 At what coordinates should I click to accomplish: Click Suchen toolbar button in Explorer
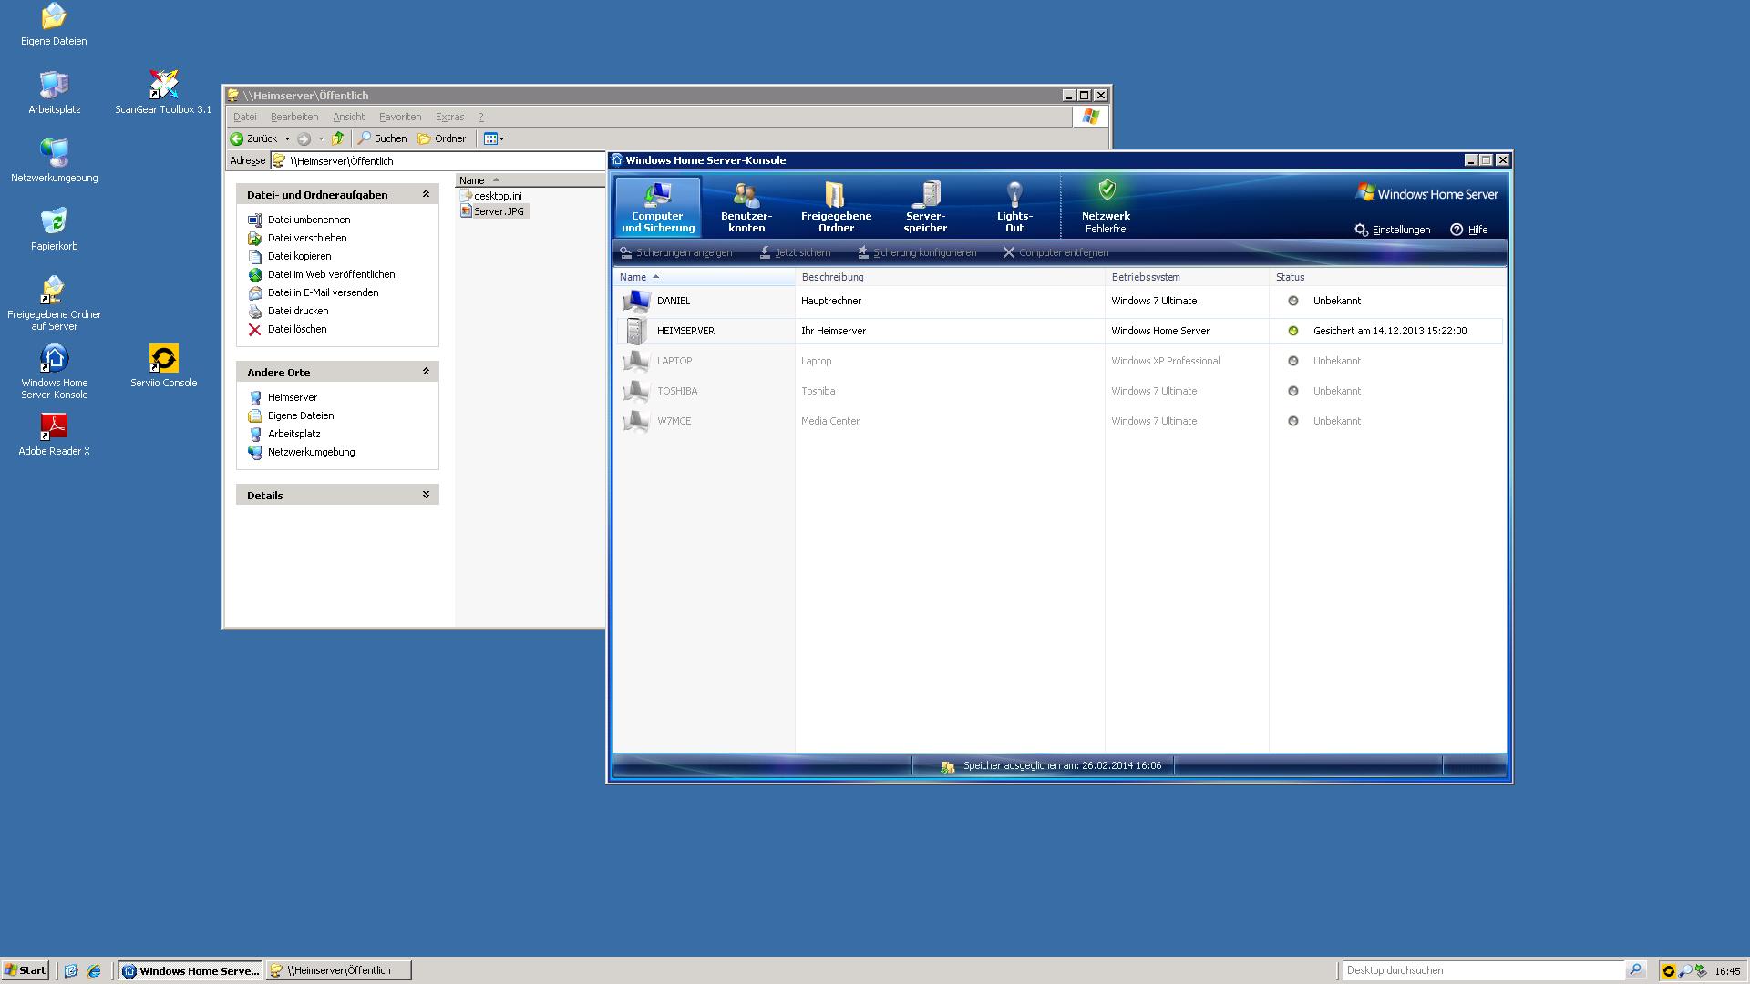click(x=382, y=138)
